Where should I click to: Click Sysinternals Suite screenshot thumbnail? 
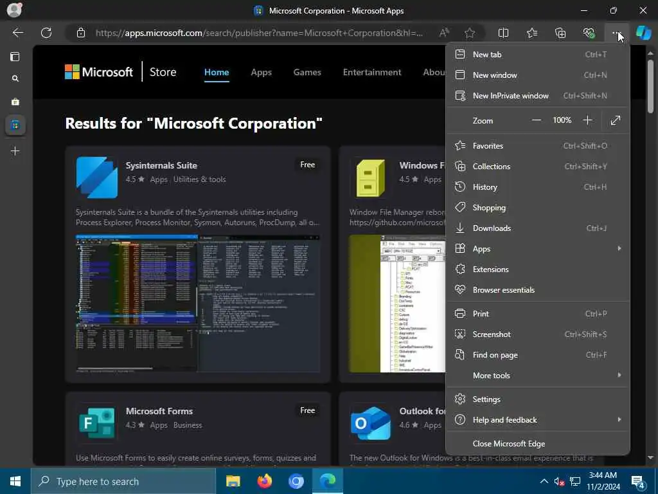pyautogui.click(x=198, y=304)
